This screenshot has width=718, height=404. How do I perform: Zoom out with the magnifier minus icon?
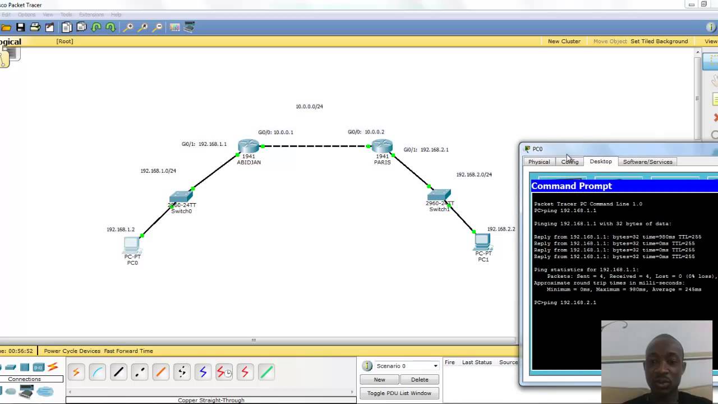tap(158, 27)
